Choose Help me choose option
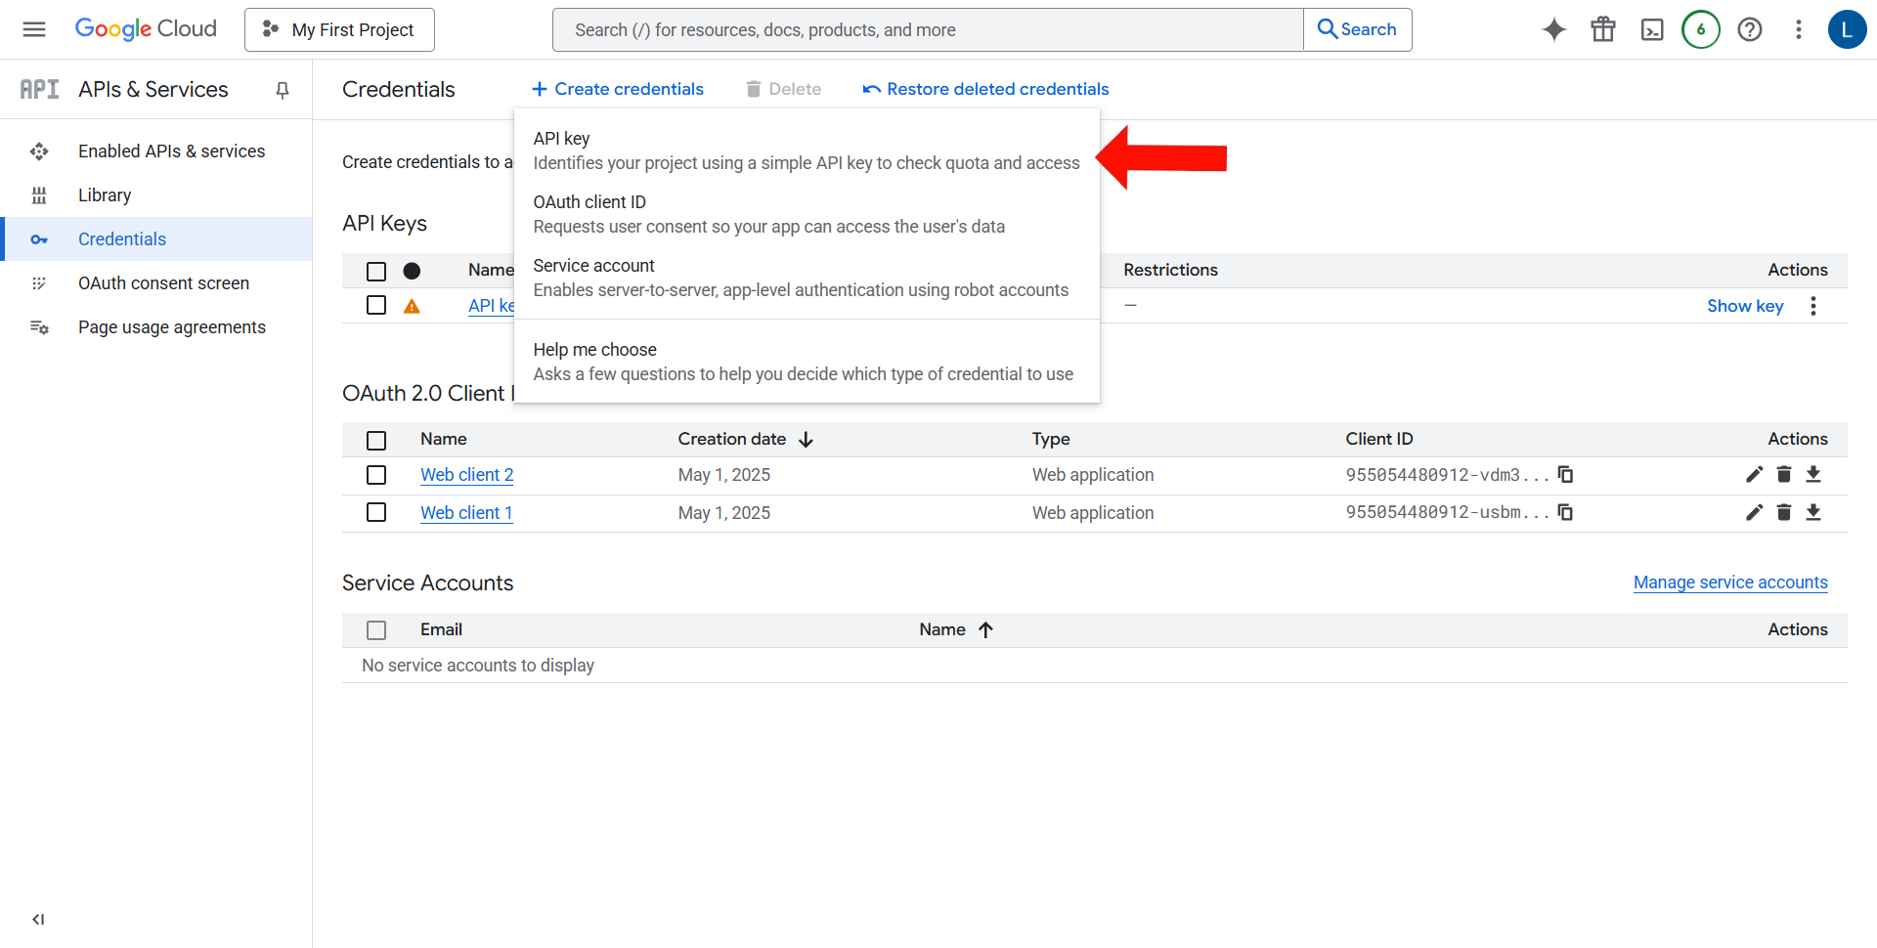The image size is (1877, 948). pyautogui.click(x=807, y=362)
